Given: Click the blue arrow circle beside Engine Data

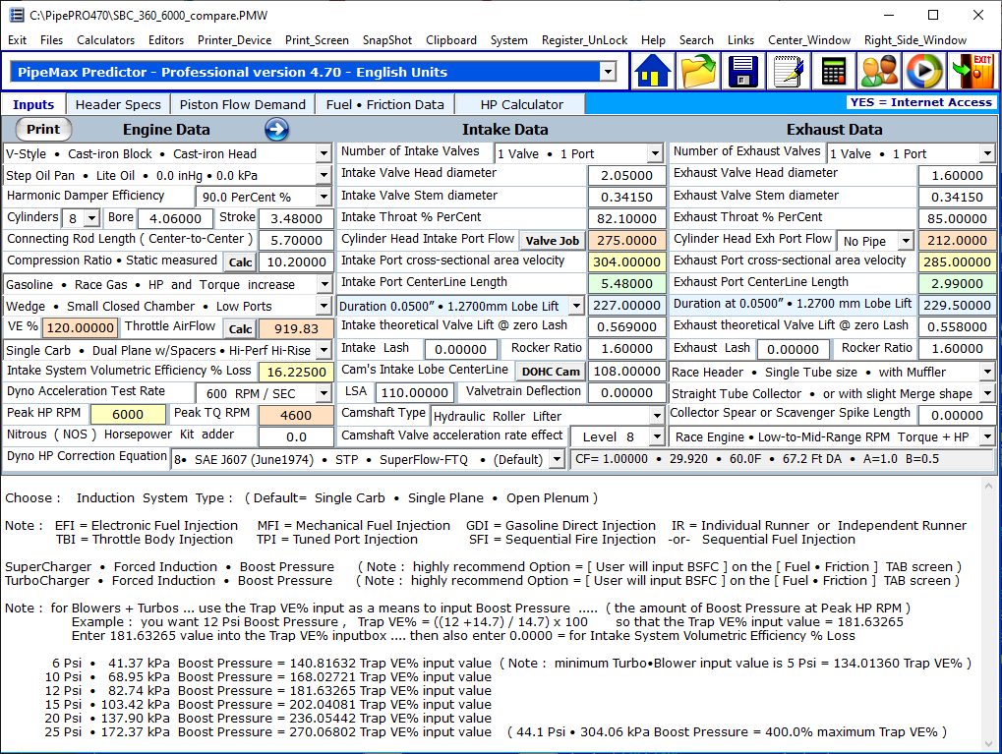Looking at the screenshot, I should (x=276, y=130).
